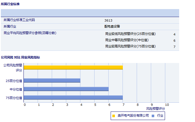The image size is (195, 122).
Task: Select the 行业 legend label text
Action: [160, 116]
